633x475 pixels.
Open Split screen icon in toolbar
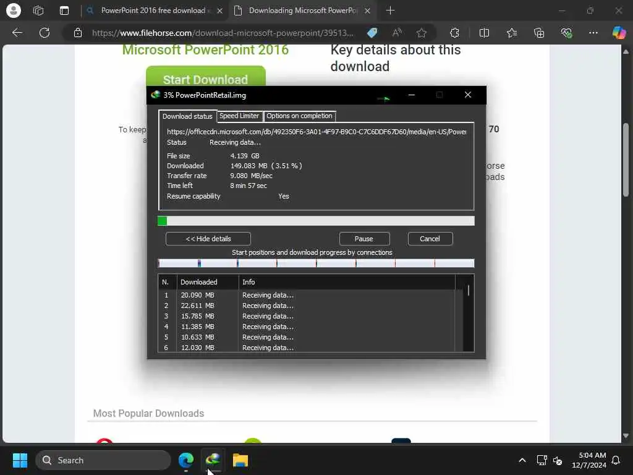(x=484, y=33)
